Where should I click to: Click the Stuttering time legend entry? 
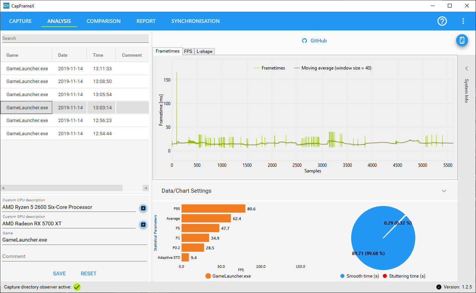click(x=404, y=276)
